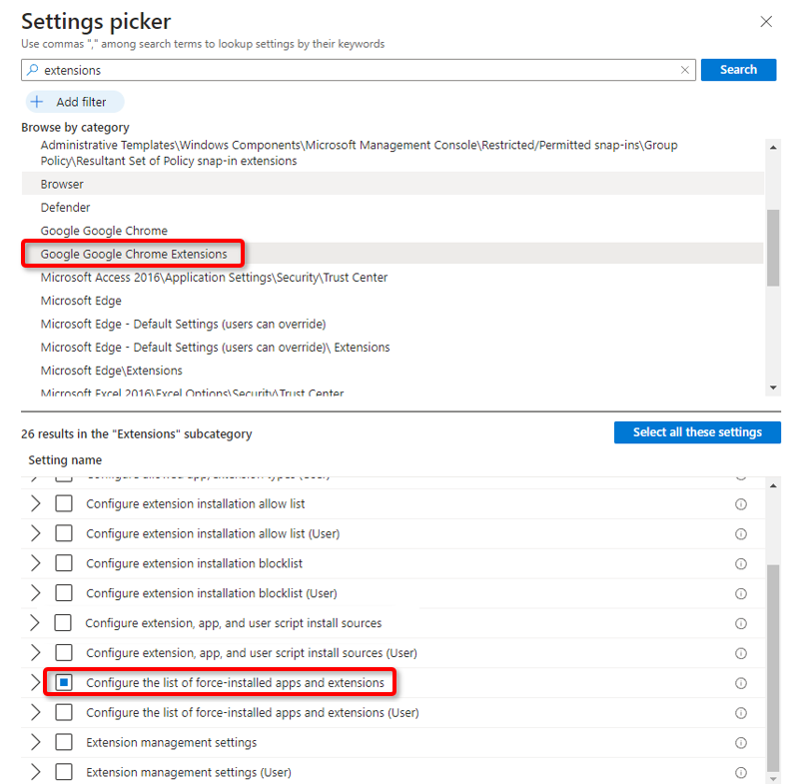
Task: Expand Configure extension installation allow list row
Action: click(x=36, y=504)
